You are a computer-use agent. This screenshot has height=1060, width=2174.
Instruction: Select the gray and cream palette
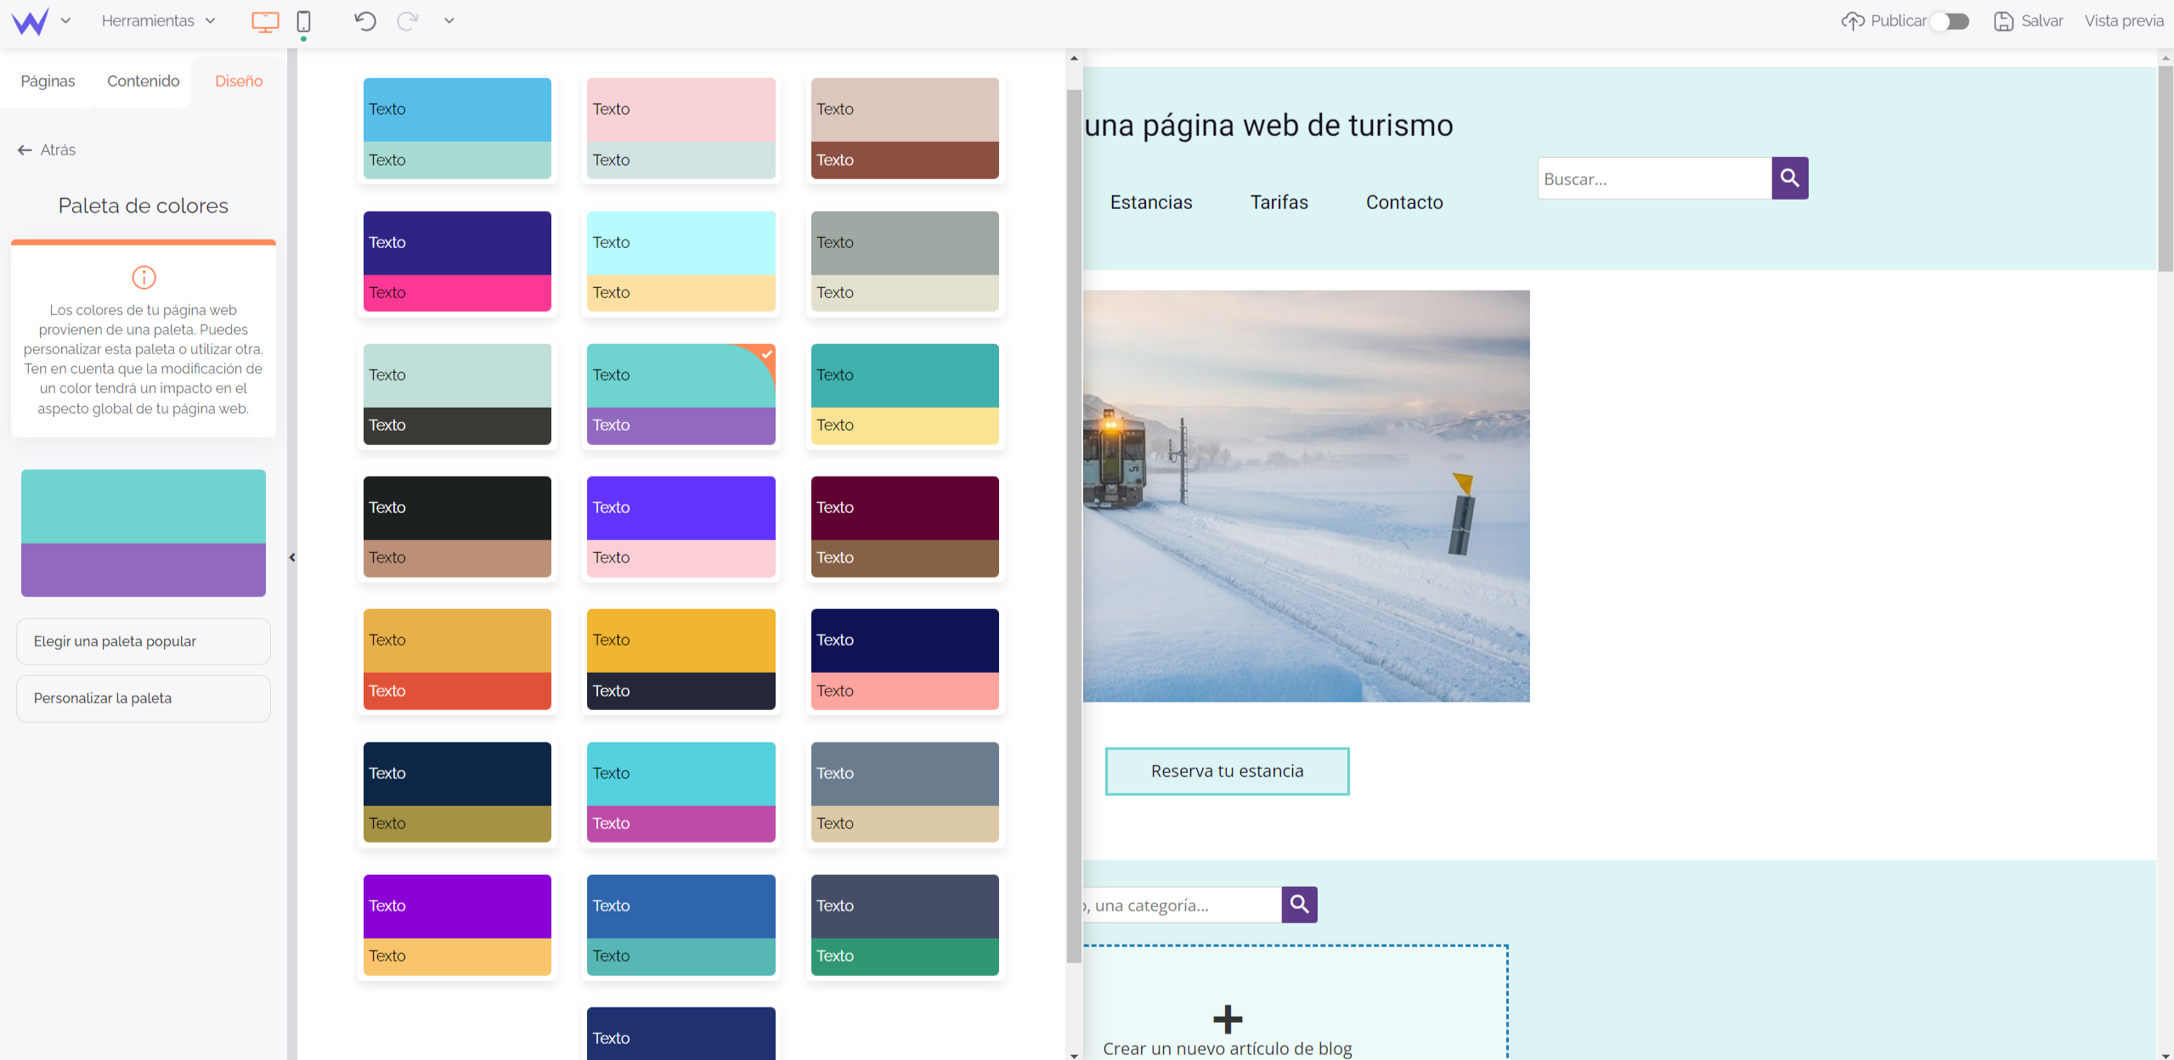(x=905, y=261)
